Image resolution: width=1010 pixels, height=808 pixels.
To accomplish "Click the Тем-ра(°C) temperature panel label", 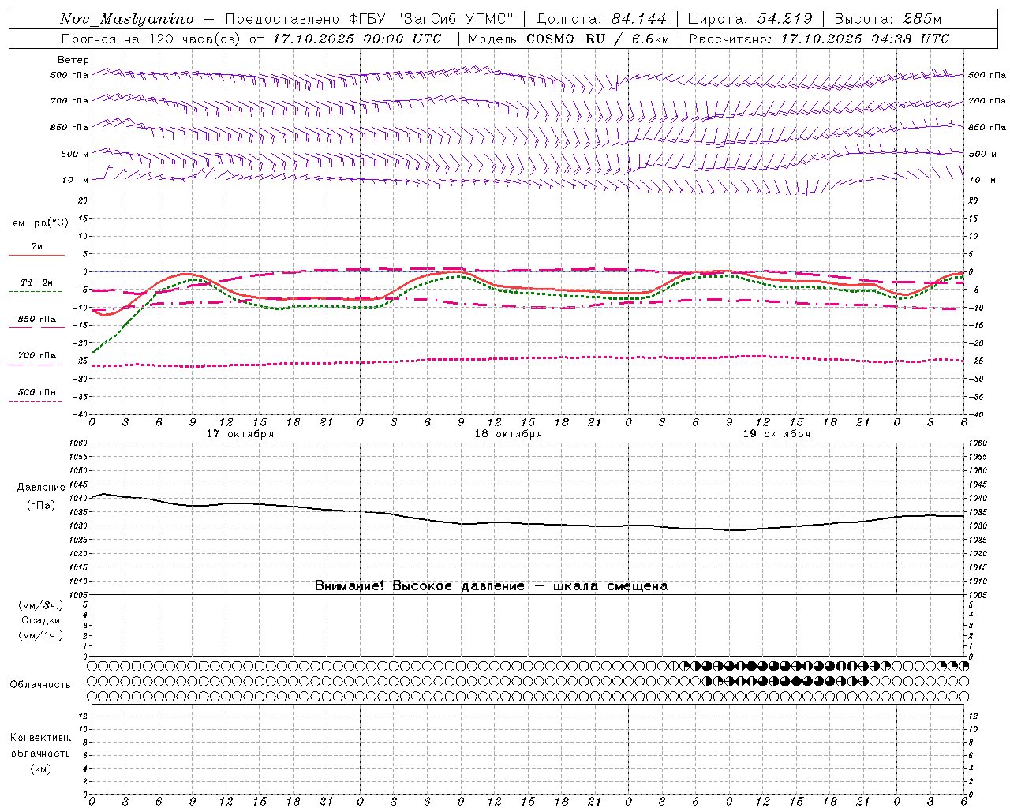I will click(x=37, y=223).
